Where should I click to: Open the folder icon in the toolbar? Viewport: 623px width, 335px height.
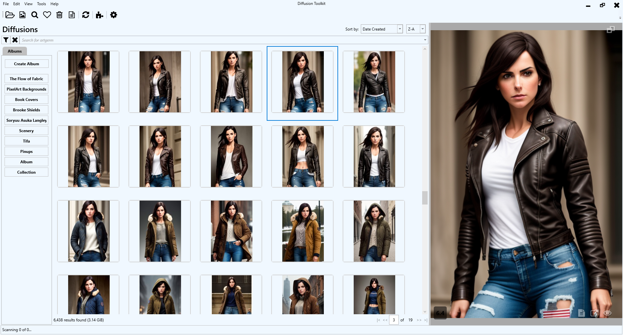click(x=10, y=15)
